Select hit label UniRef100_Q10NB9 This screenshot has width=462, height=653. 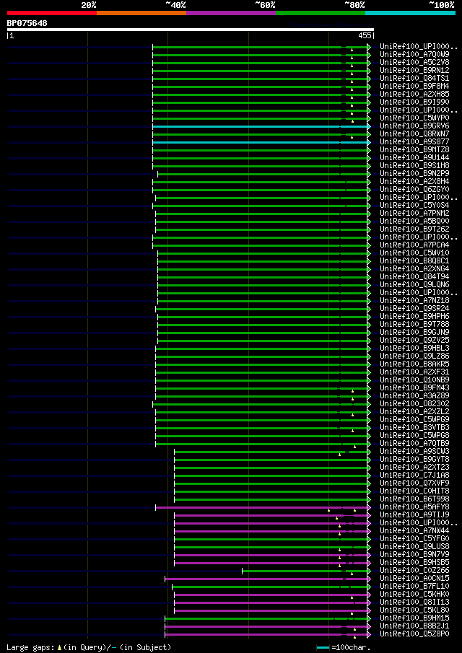[414, 381]
